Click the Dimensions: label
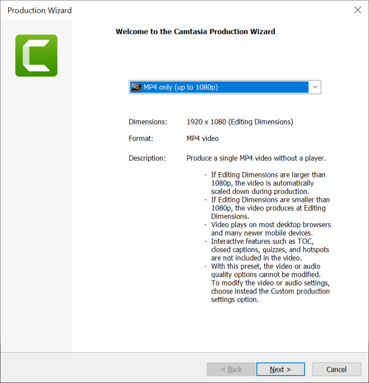Viewport: 369px width, 383px height. [148, 122]
